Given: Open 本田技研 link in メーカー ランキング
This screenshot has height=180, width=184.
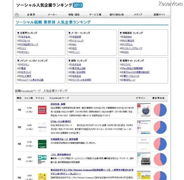Looking at the screenshot, I should [x=77, y=37].
